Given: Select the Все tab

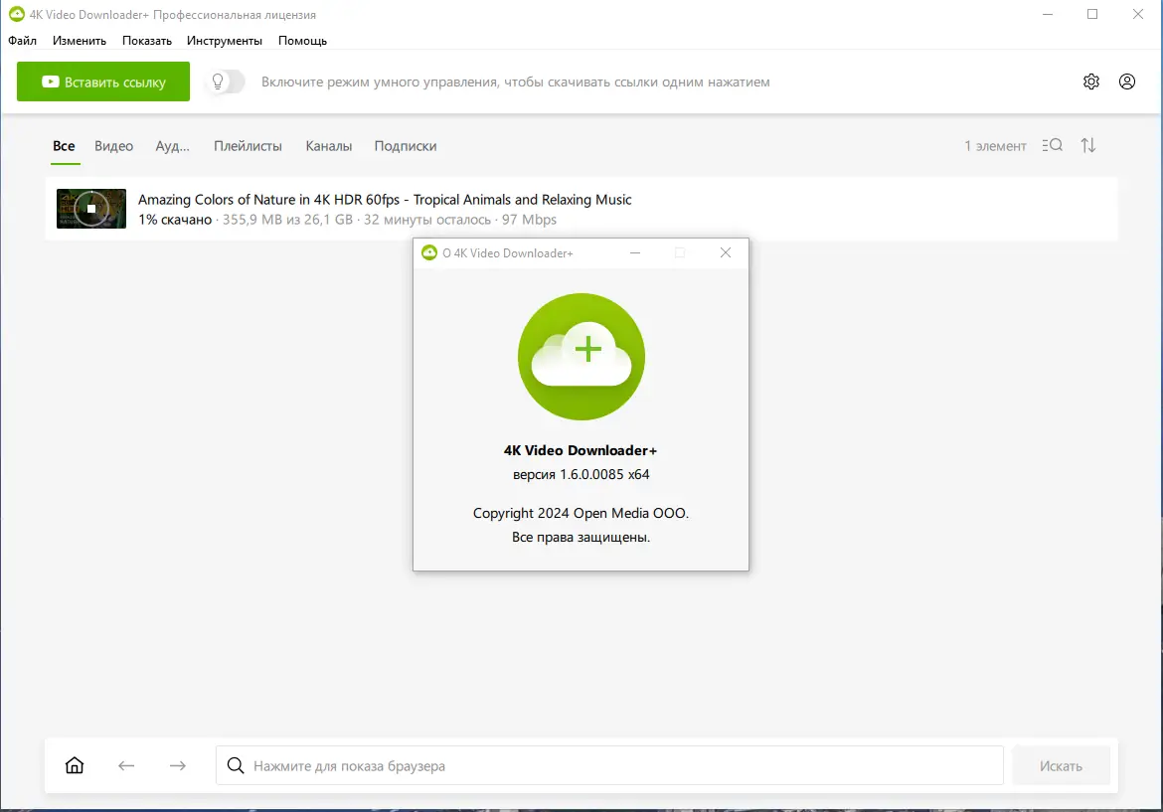Looking at the screenshot, I should pos(64,146).
